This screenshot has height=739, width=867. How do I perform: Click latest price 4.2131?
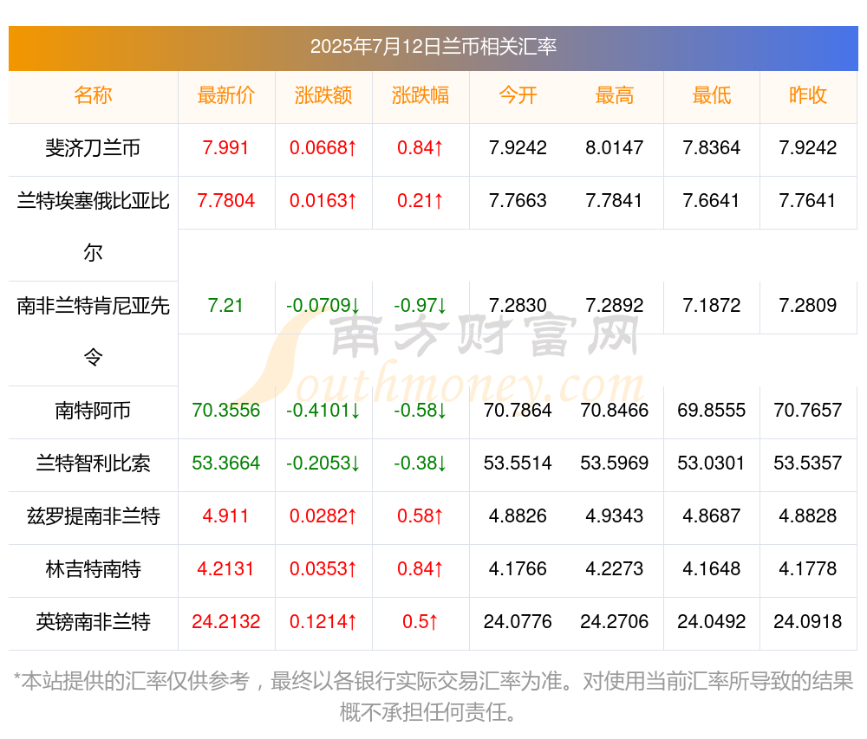225,569
